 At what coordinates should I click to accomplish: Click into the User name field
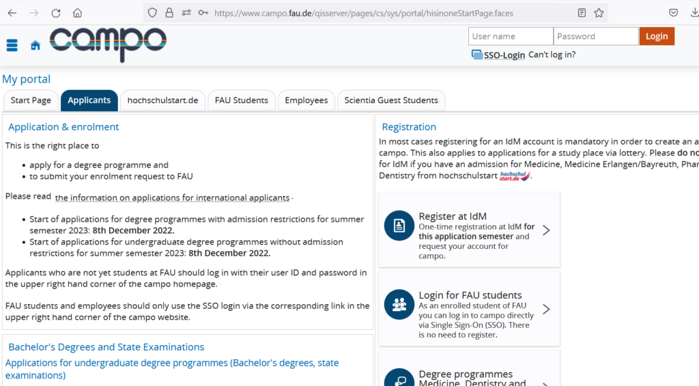point(510,36)
